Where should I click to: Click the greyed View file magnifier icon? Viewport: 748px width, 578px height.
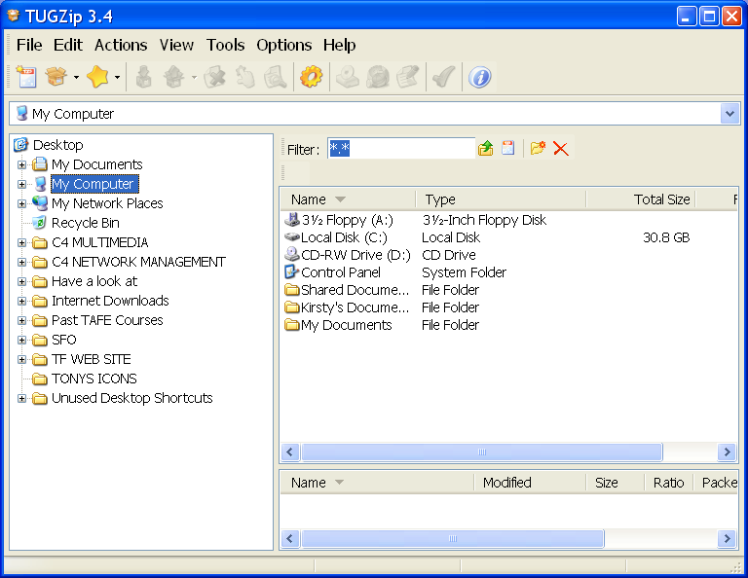click(x=276, y=76)
